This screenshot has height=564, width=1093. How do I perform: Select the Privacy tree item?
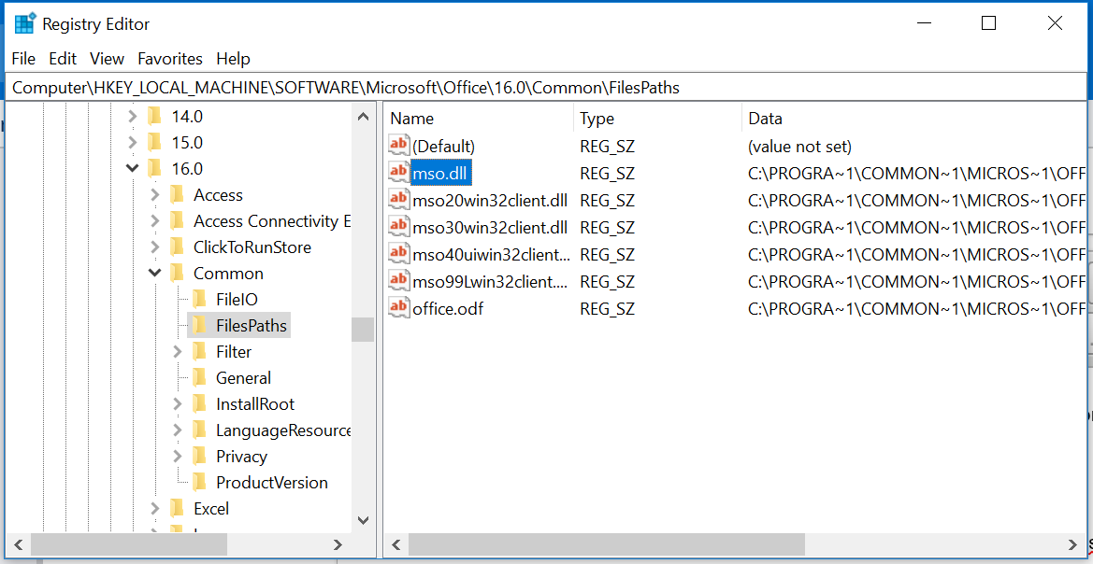[241, 456]
